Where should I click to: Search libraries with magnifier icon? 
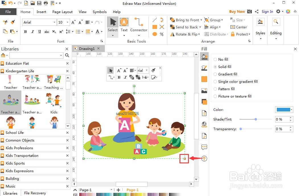[x=67, y=55]
